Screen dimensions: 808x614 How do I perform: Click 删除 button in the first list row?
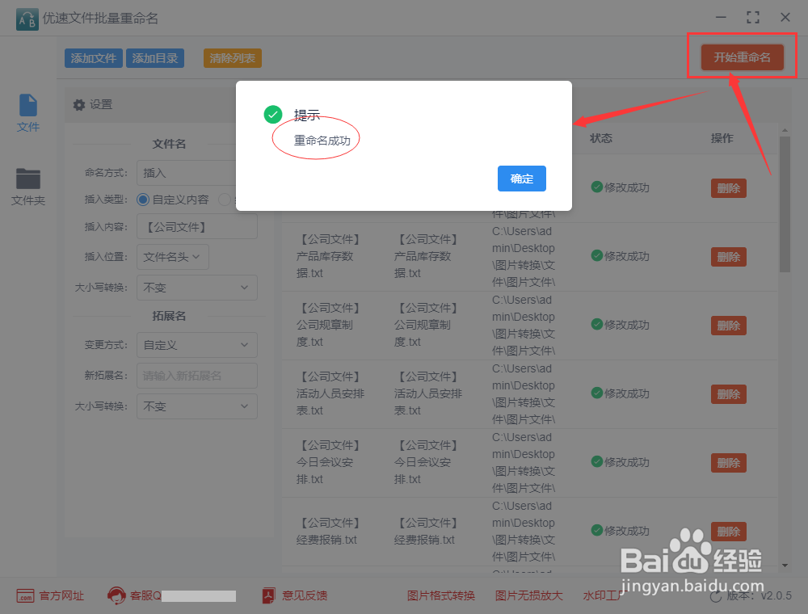click(729, 188)
